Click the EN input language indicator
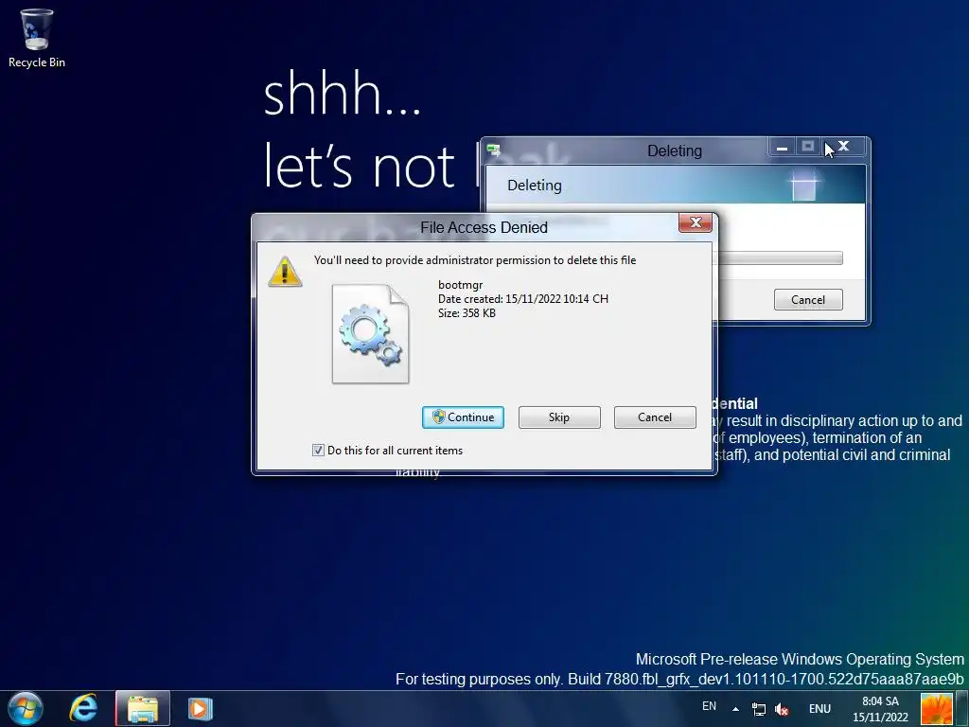Image resolution: width=969 pixels, height=727 pixels. coord(709,706)
